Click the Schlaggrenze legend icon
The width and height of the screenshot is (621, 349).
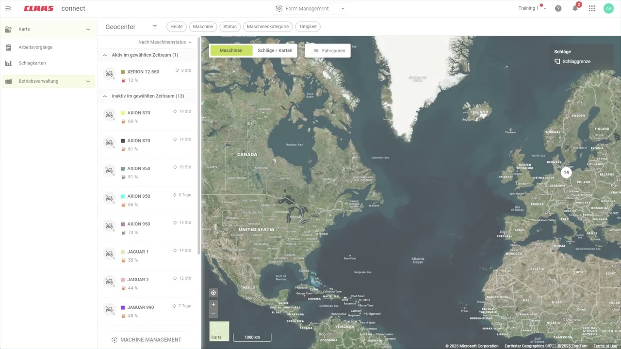tap(557, 62)
